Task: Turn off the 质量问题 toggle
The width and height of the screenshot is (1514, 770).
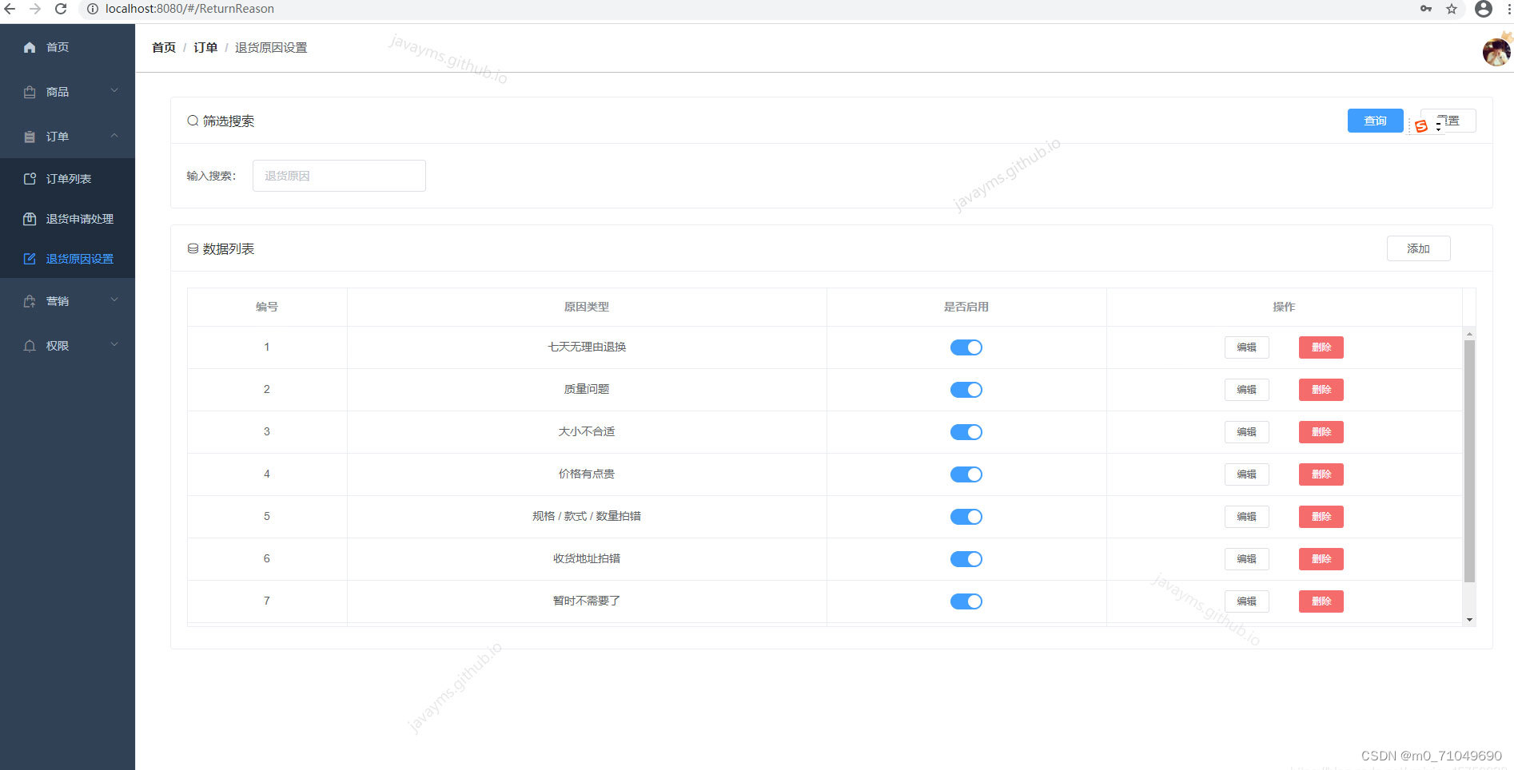Action: [x=966, y=389]
